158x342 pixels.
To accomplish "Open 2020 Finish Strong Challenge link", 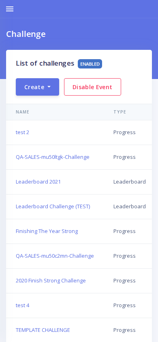I will point(51,280).
